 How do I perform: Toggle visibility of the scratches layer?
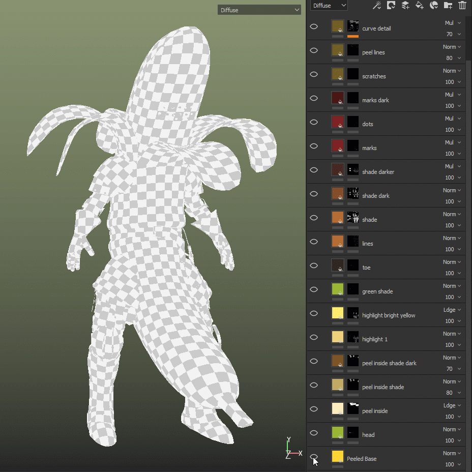(314, 74)
